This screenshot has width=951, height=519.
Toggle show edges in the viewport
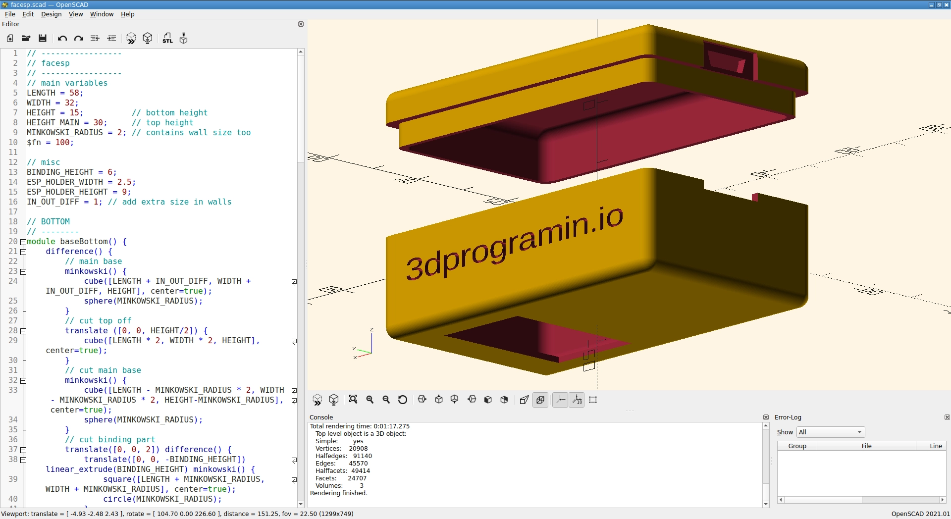tap(593, 400)
